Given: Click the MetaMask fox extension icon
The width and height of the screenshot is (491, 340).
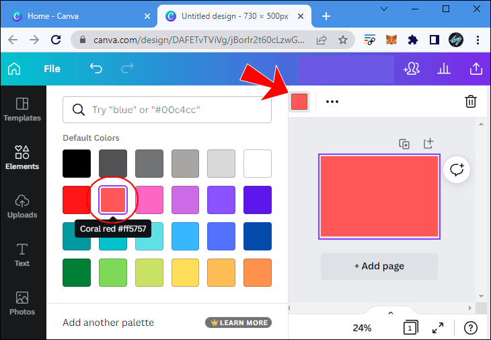Looking at the screenshot, I should 391,40.
